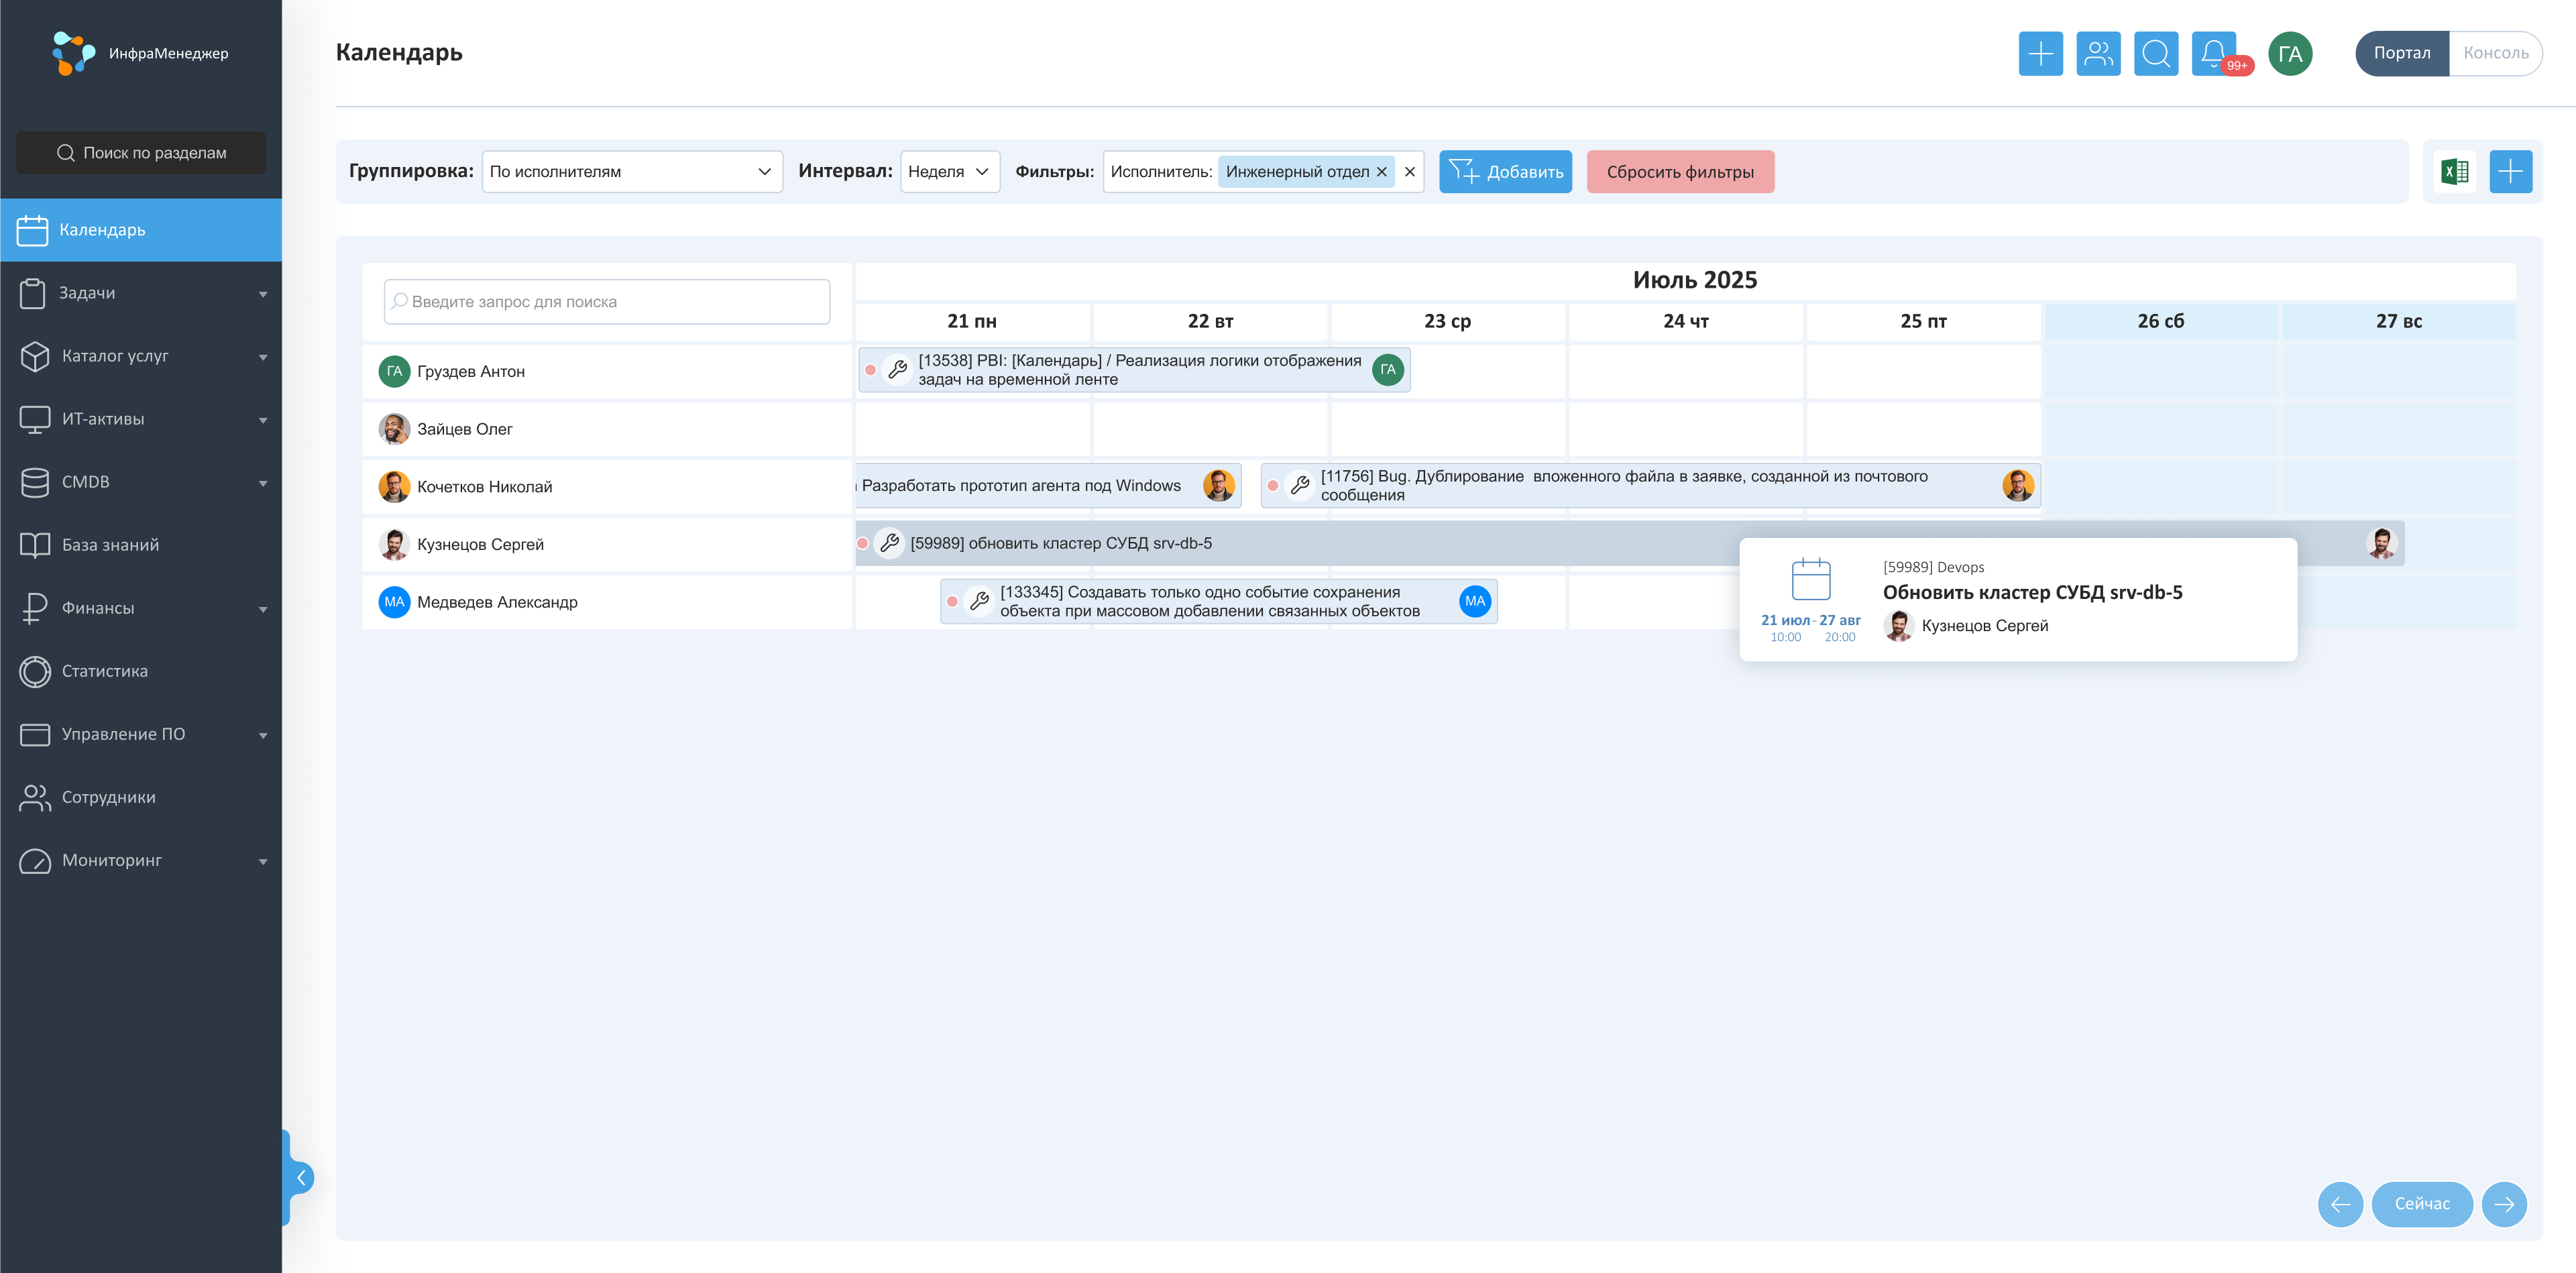Switch to Портал mode
The height and width of the screenshot is (1273, 2576).
(x=2401, y=53)
